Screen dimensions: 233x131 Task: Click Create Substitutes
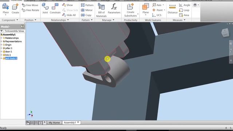(x=130, y=10)
